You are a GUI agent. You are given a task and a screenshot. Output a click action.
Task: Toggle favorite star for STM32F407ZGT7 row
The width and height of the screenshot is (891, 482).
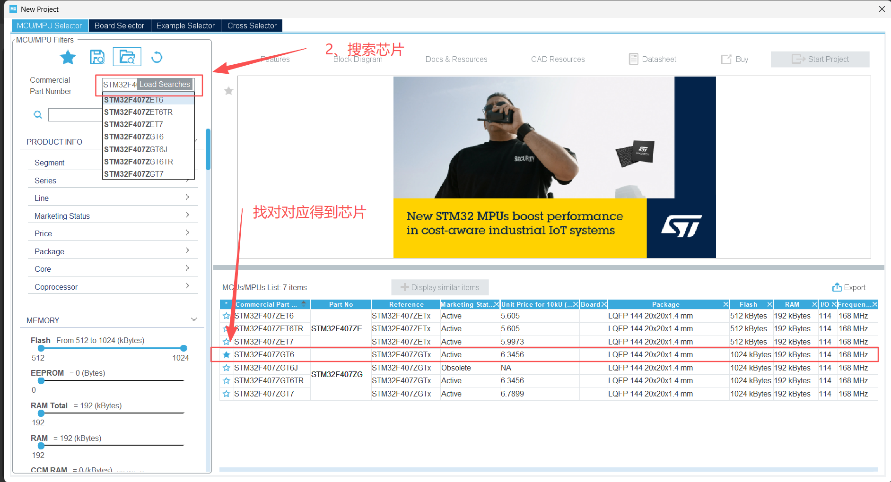tap(227, 394)
